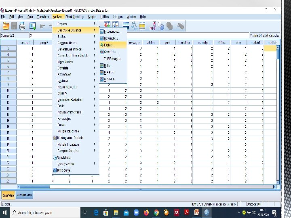Image resolution: width=291 pixels, height=218 pixels.
Task: Open ROC Curve from the Analyze menu
Action: click(x=76, y=170)
